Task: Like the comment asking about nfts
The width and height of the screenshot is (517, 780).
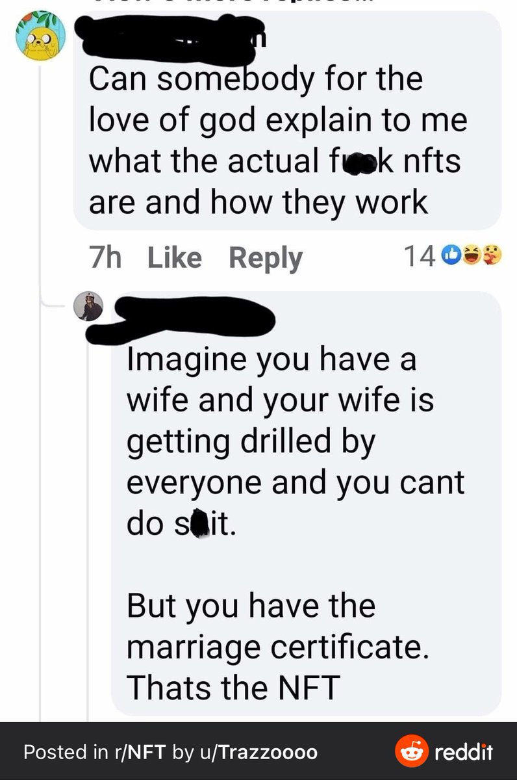Action: coord(175,257)
